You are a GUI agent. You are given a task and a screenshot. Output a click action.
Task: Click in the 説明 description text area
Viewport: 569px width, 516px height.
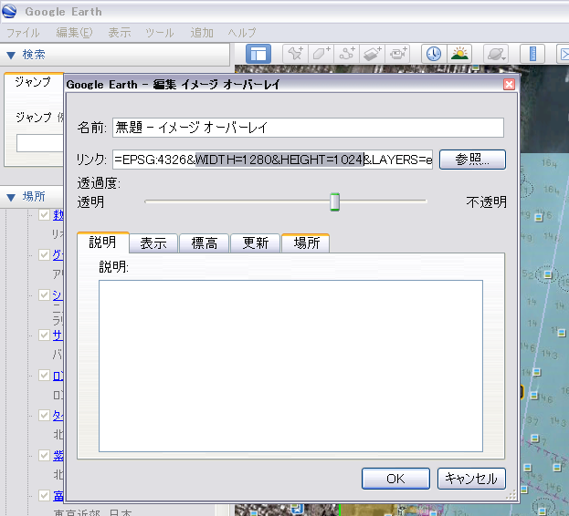(290, 366)
